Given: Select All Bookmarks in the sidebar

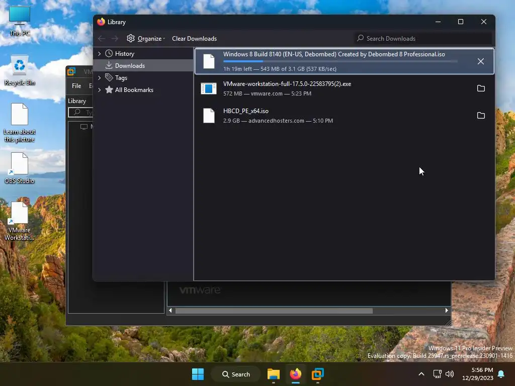Looking at the screenshot, I should click(134, 90).
